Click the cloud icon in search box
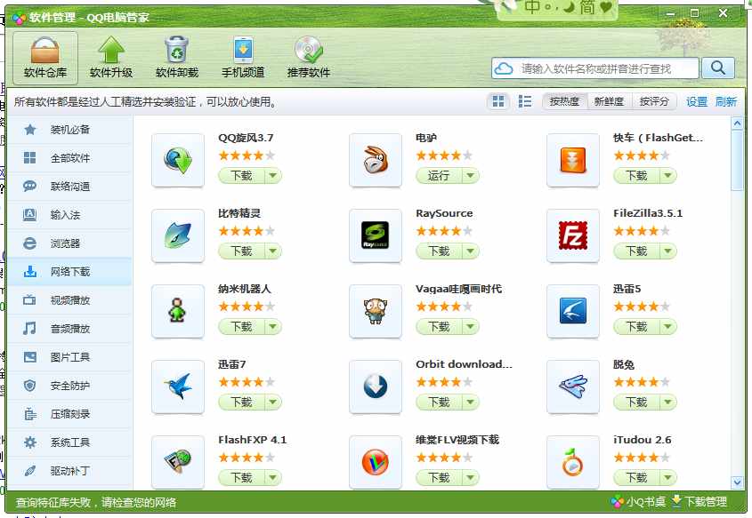Screen dimensions: 752x518 pos(504,68)
